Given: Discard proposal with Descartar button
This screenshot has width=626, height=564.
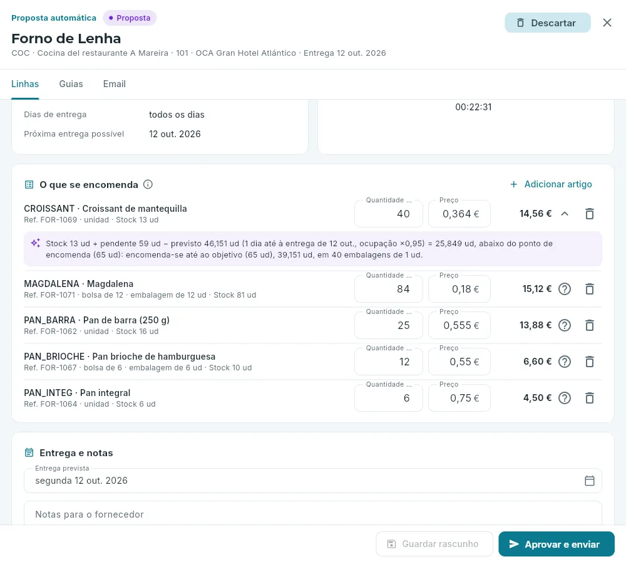Looking at the screenshot, I should click(547, 23).
